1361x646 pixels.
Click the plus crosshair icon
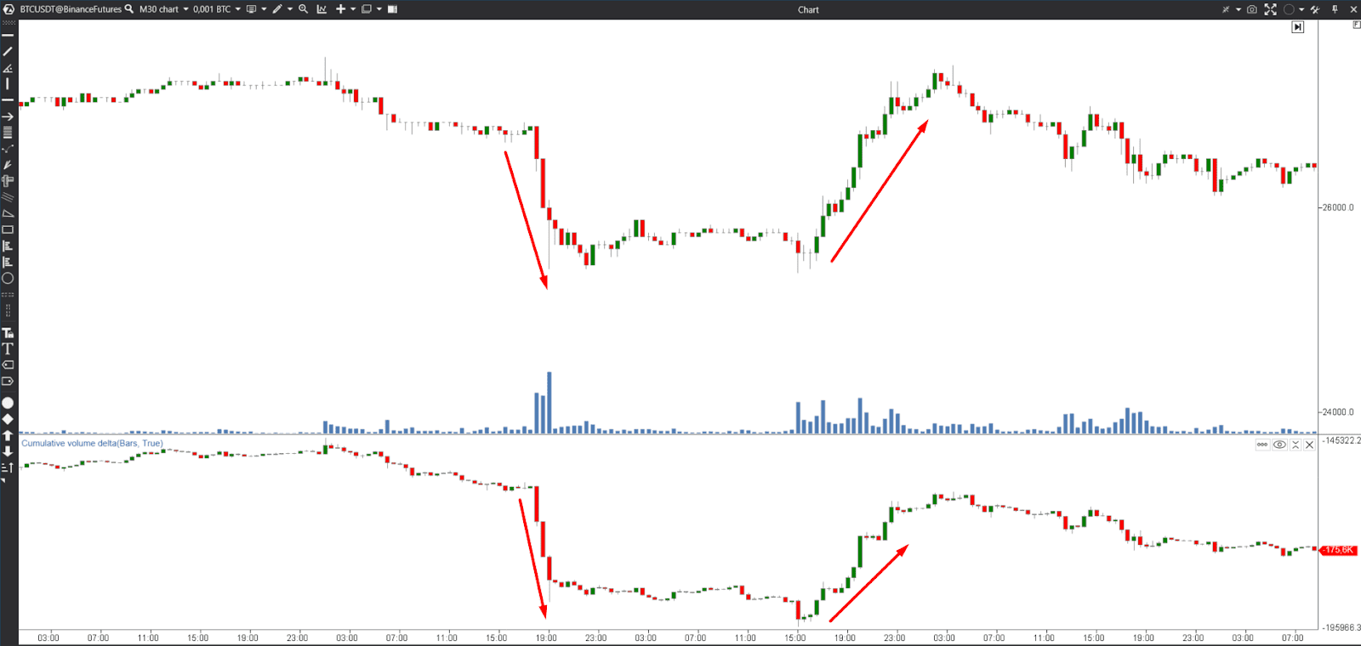coord(340,9)
